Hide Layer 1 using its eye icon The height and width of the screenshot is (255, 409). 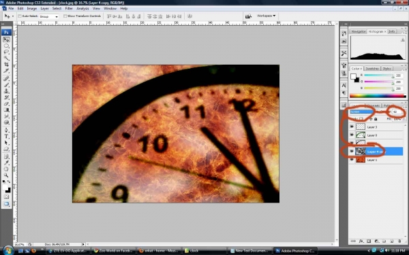pyautogui.click(x=352, y=160)
